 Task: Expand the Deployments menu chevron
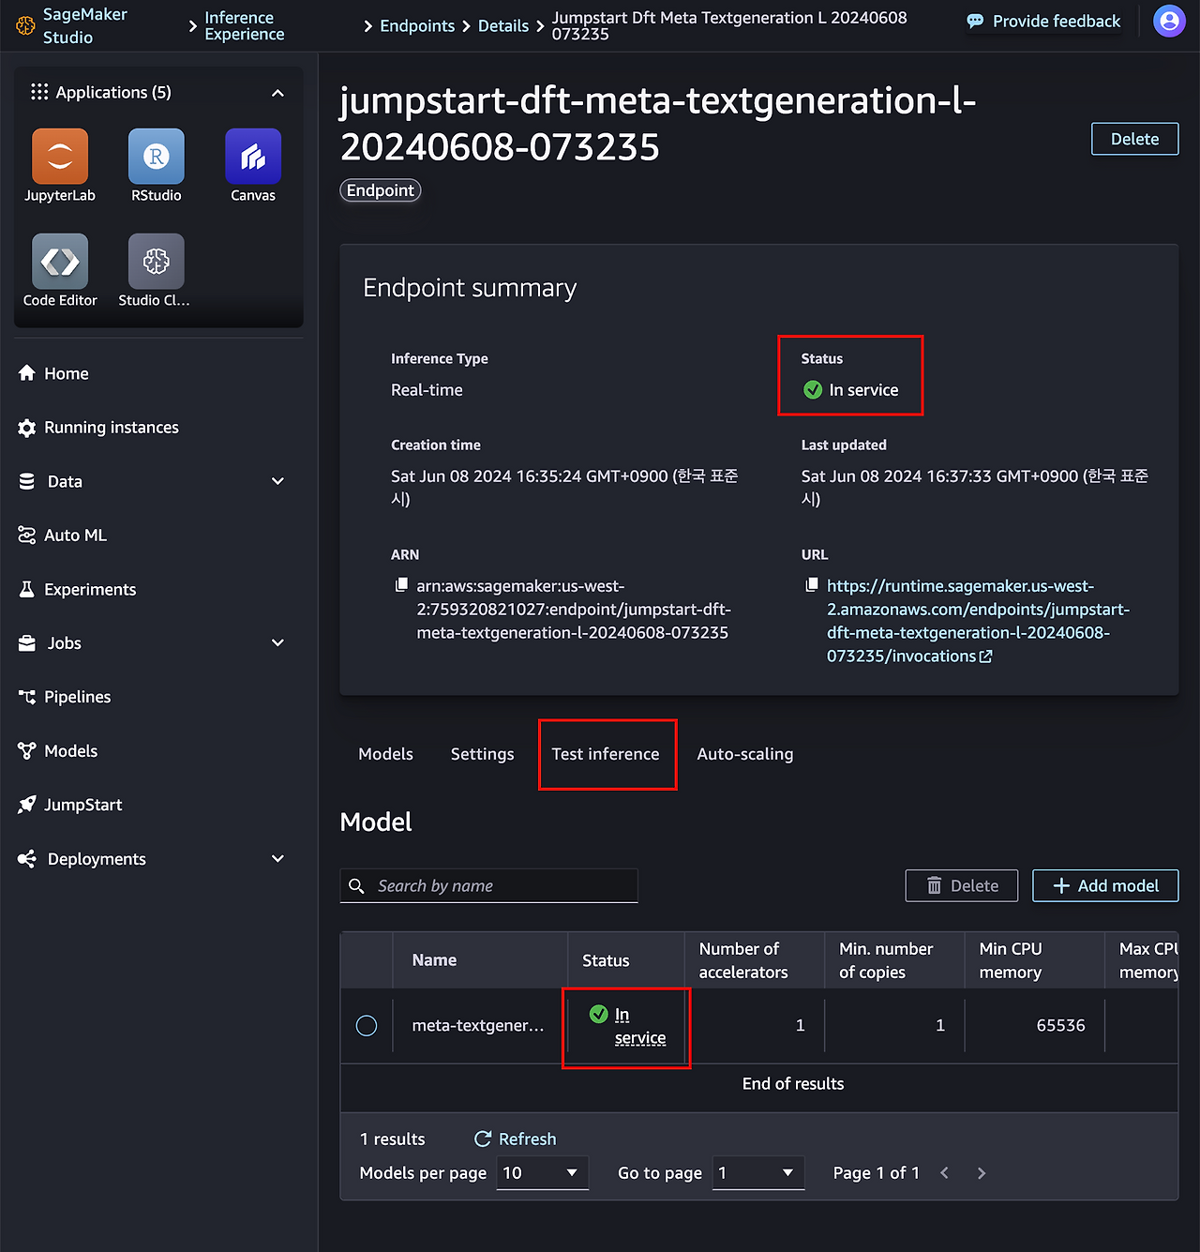coord(277,859)
